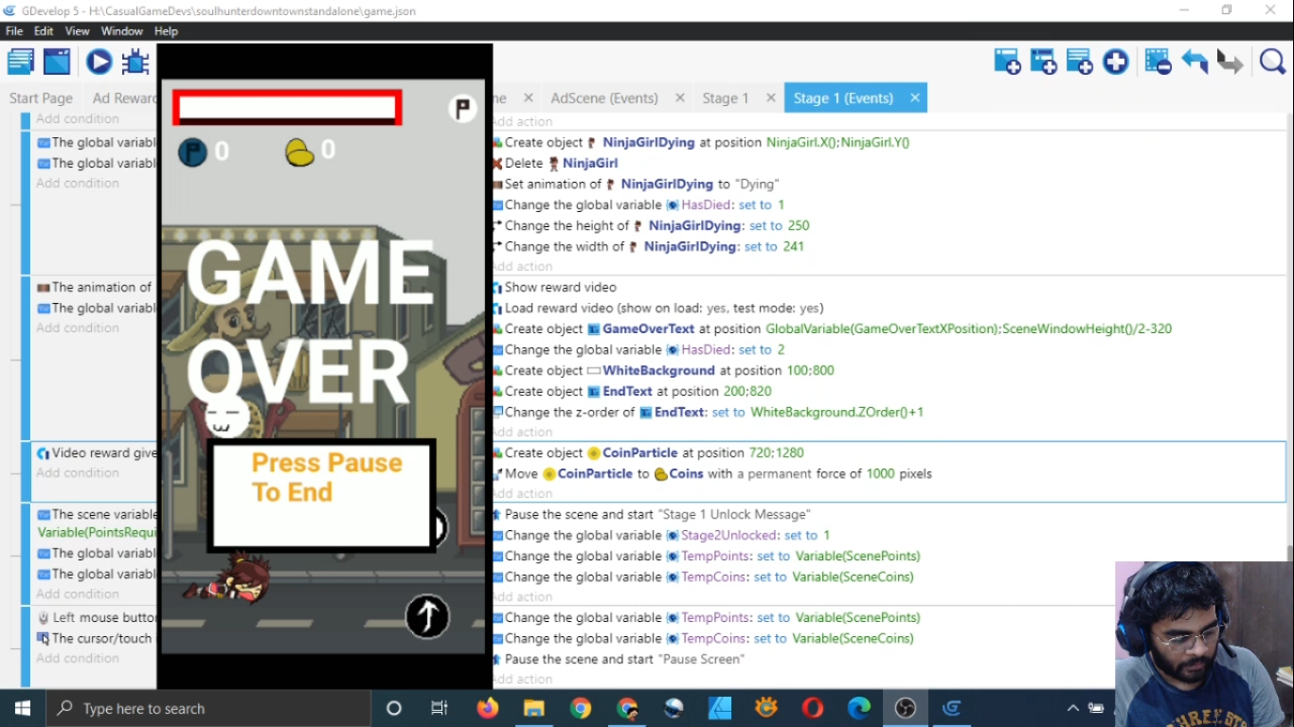This screenshot has height=727, width=1294.
Task: Delete selected event toolbar icon
Action: tap(1158, 62)
